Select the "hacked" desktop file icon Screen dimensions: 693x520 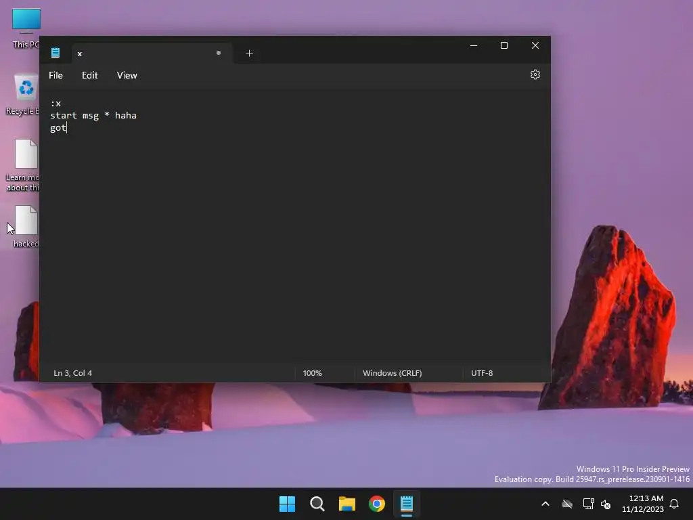(x=26, y=226)
